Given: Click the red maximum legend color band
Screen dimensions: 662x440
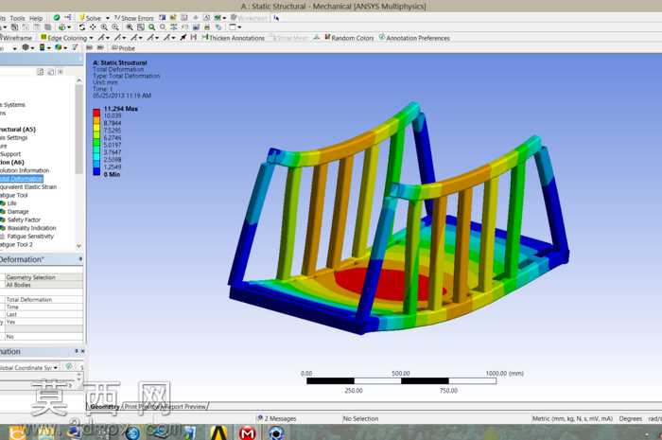Looking at the screenshot, I should pyautogui.click(x=96, y=113).
